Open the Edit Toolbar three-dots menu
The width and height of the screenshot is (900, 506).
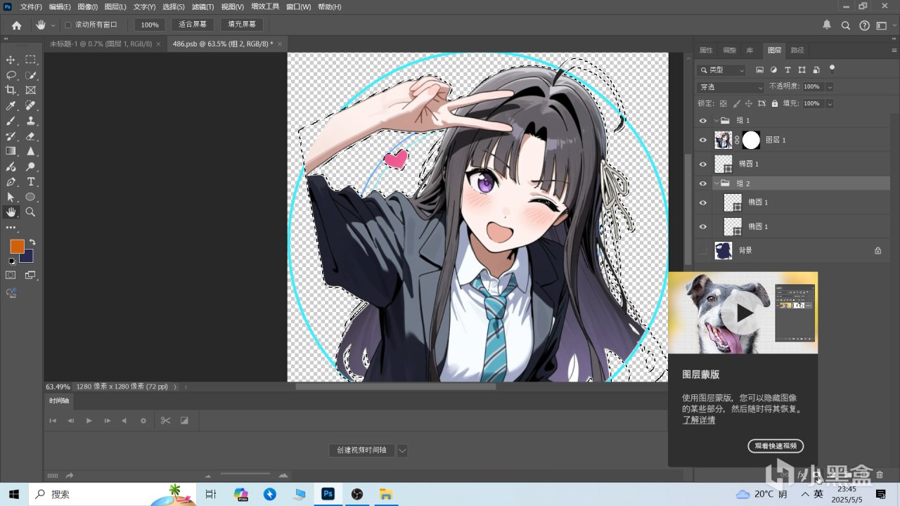pos(11,228)
